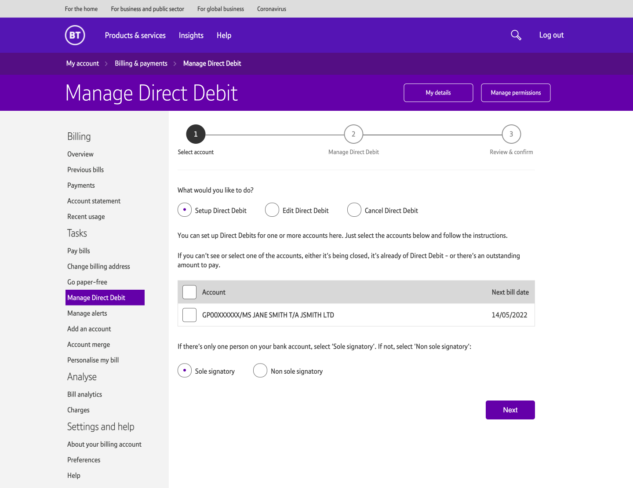Viewport: 633px width, 488px height.
Task: Open Pay bills task
Action: tap(79, 251)
